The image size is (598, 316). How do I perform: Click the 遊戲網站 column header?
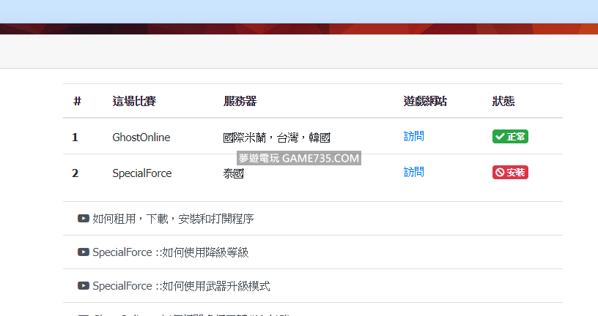(425, 101)
